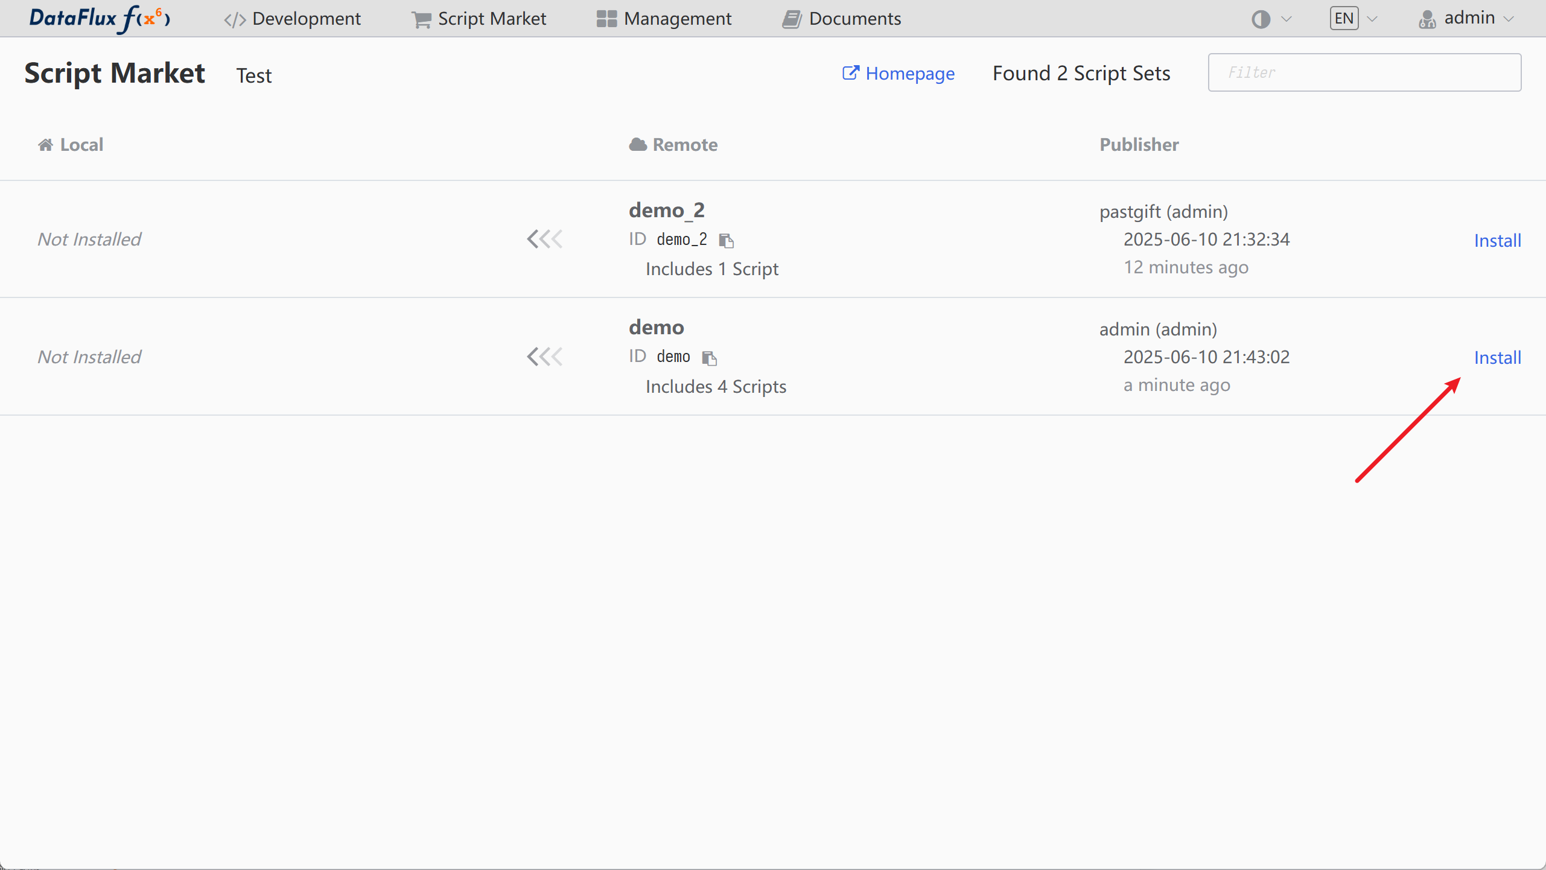The width and height of the screenshot is (1546, 870).
Task: Open the Development menu
Action: point(293,19)
